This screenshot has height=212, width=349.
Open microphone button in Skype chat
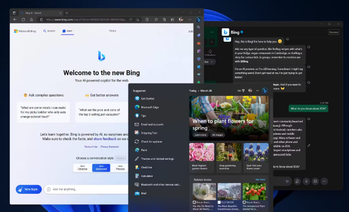coord(306,181)
